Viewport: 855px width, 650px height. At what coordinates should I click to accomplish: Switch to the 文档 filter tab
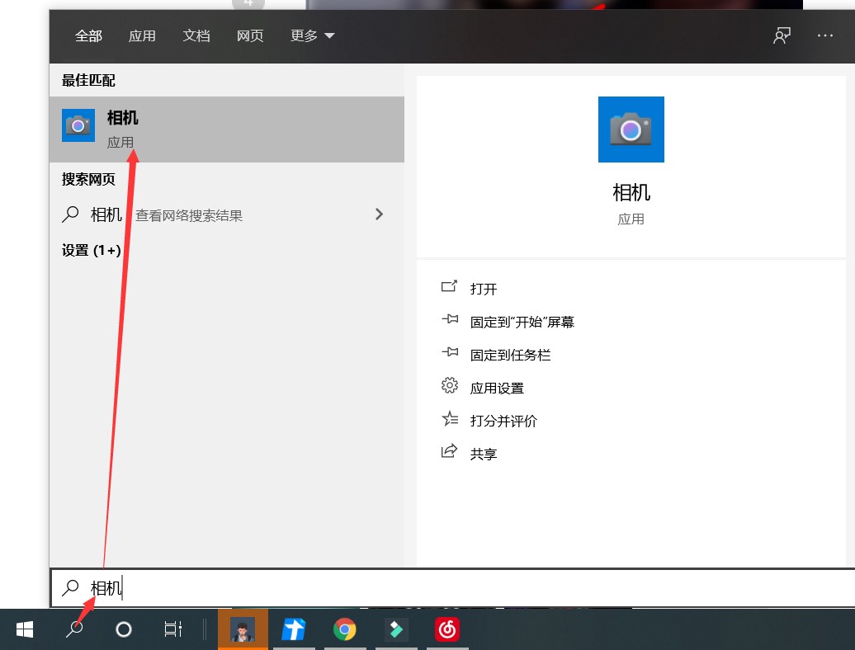pos(196,36)
